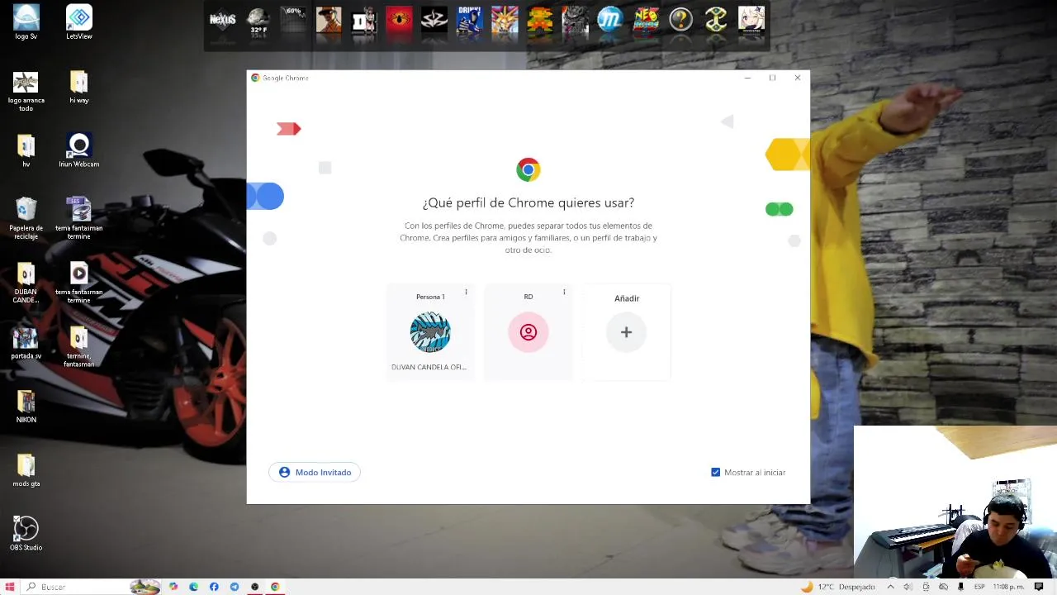The width and height of the screenshot is (1057, 595).
Task: Select the DUVAN CANDELA profile avatar
Action: (x=430, y=332)
